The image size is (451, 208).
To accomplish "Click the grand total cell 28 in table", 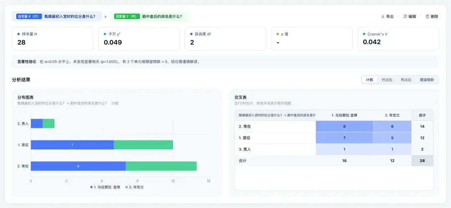I will point(422,161).
